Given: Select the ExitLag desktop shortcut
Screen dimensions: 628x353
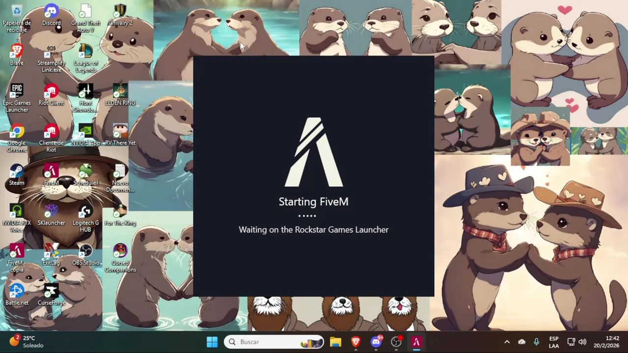Looking at the screenshot, I should tap(51, 255).
